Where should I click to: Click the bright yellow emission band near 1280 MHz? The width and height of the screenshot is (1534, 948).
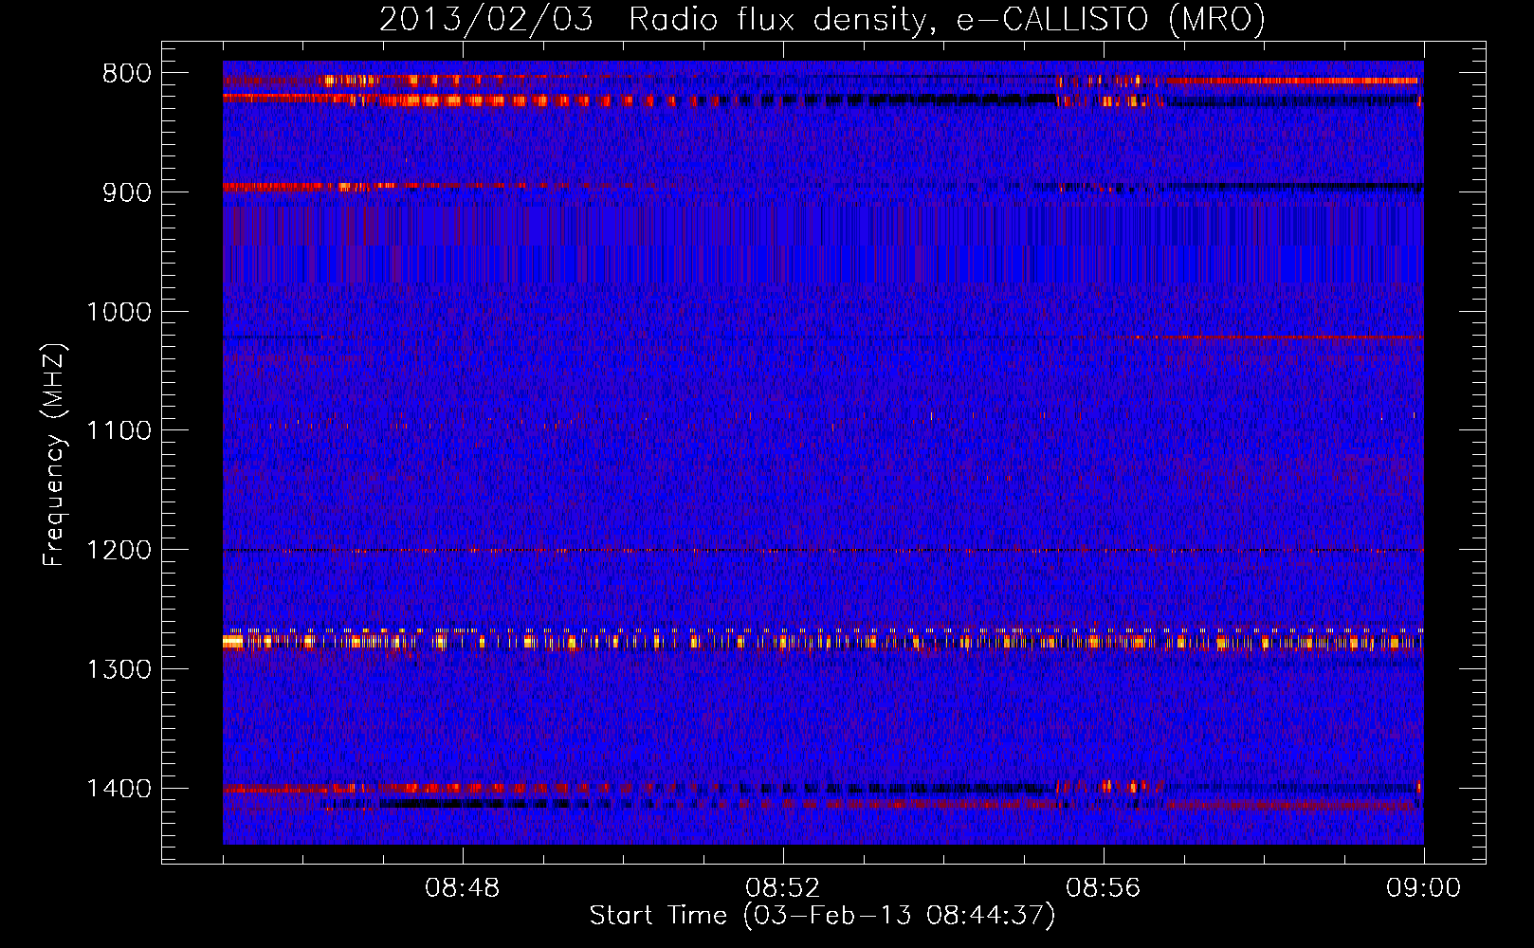pos(823,641)
